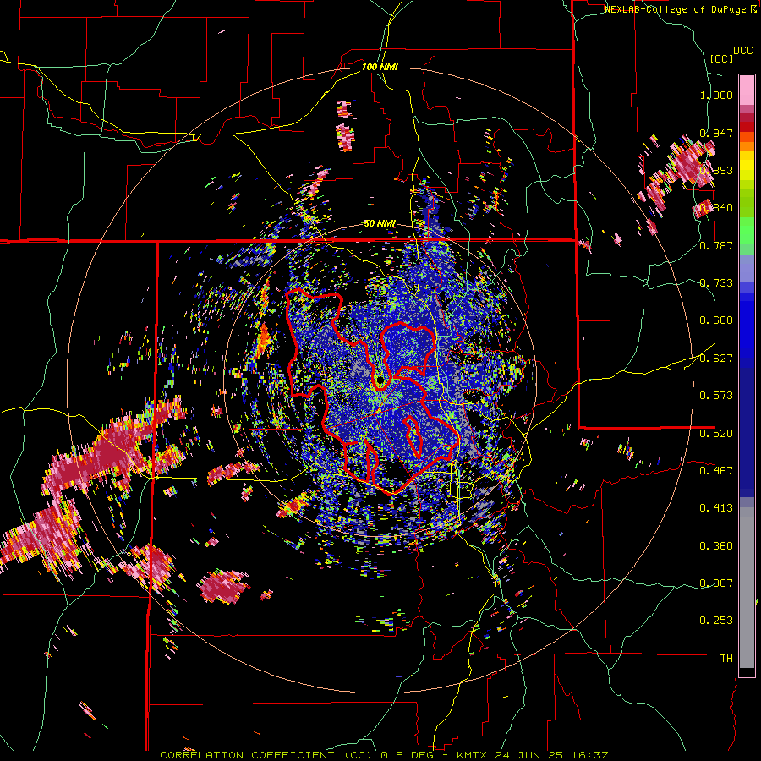Image resolution: width=761 pixels, height=761 pixels.
Task: Click the 0.253 legend value
Action: click(x=716, y=621)
